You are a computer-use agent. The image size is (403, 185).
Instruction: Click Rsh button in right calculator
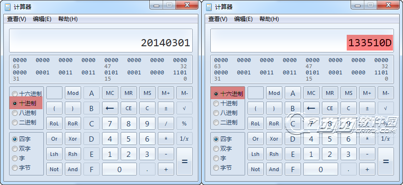coord(274,154)
